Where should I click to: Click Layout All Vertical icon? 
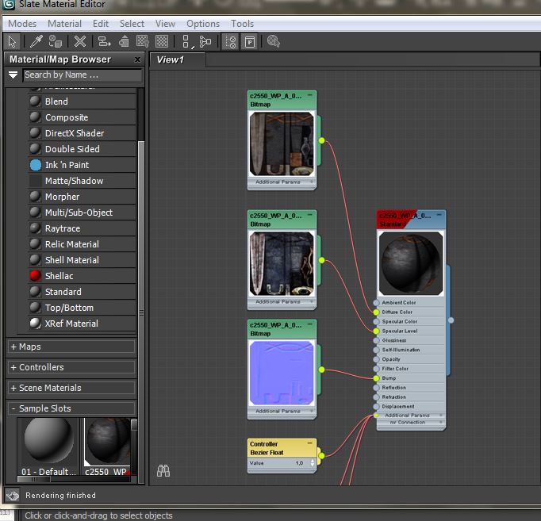point(186,42)
